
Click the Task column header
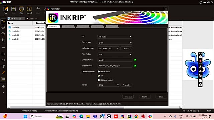(x=20, y=23)
